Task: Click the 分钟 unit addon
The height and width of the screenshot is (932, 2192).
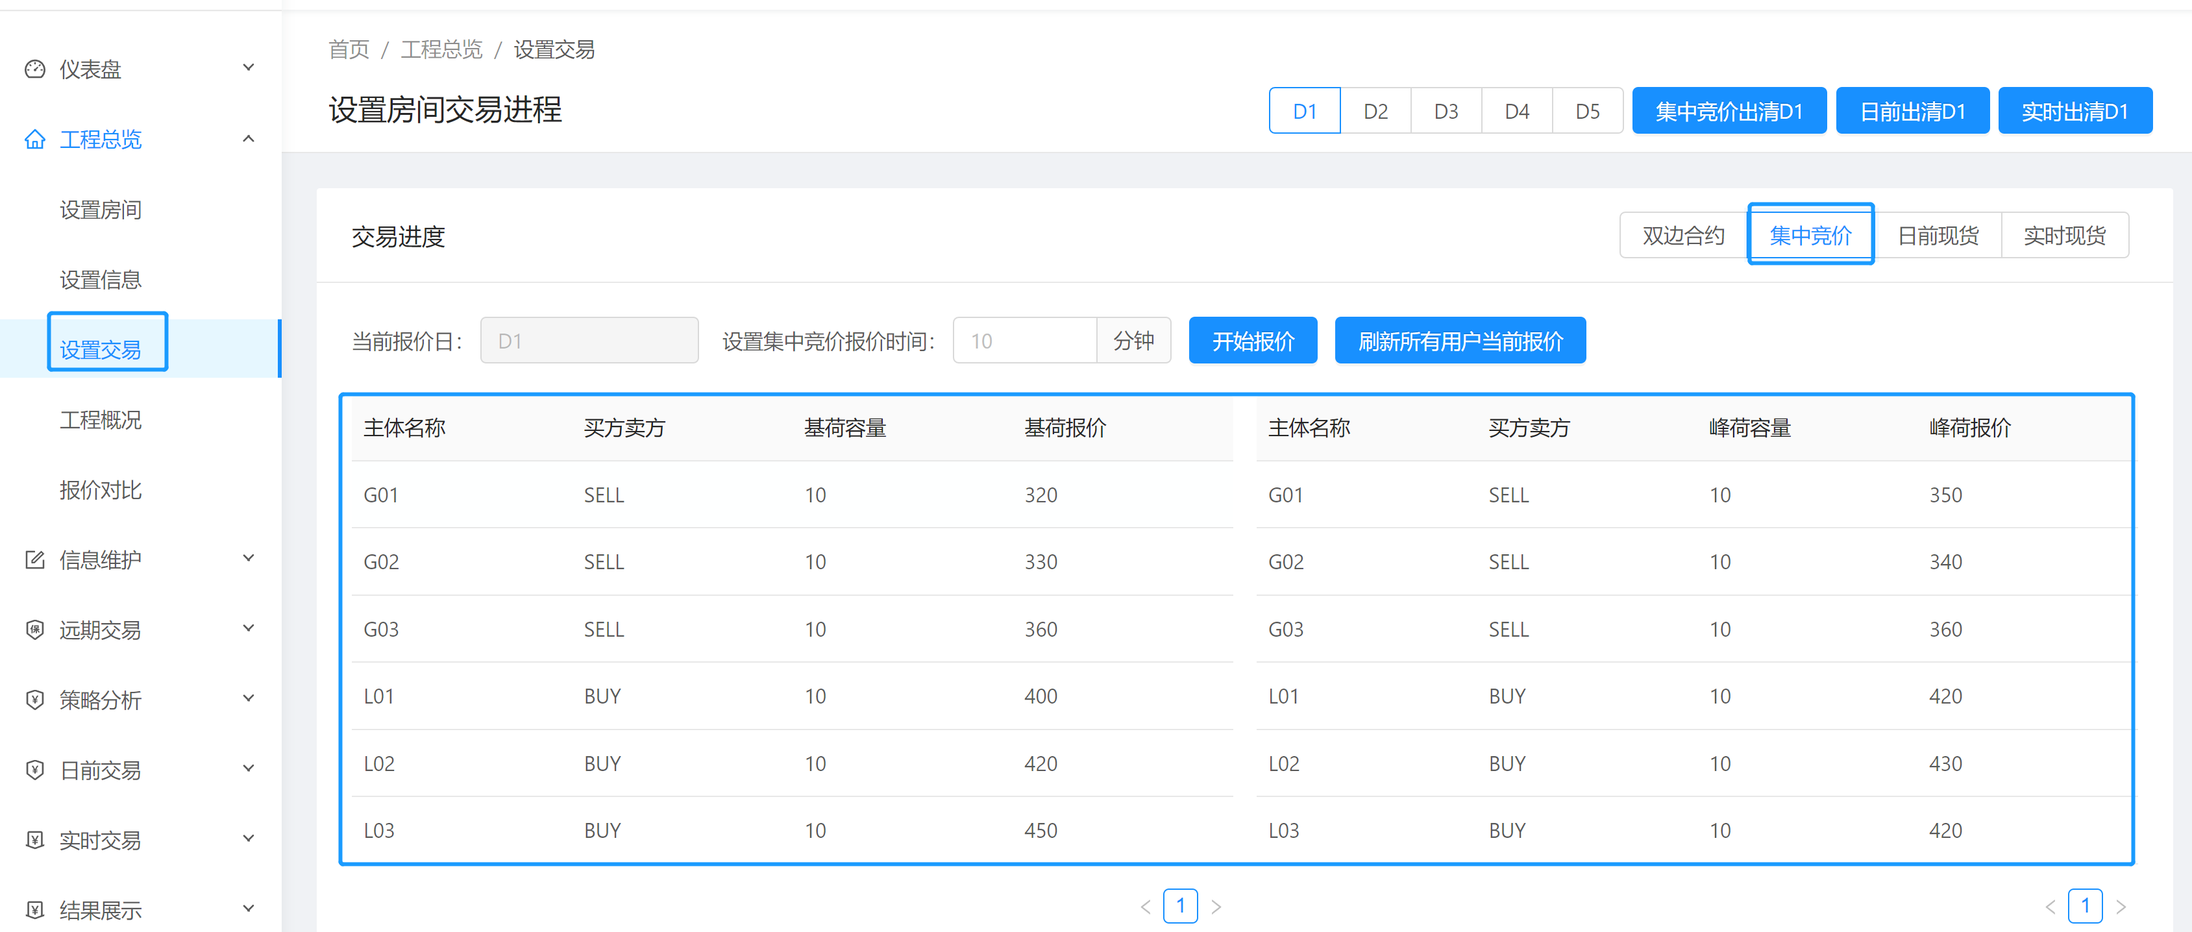Action: click(1133, 341)
